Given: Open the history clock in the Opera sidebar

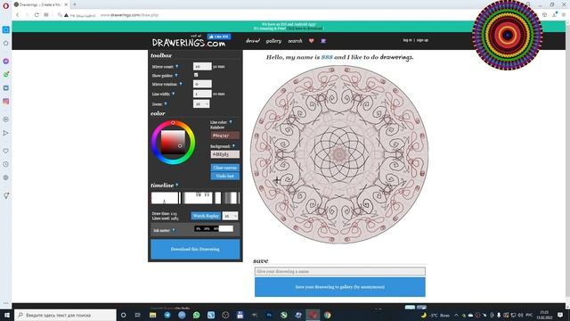Looking at the screenshot, I should pos(6,164).
